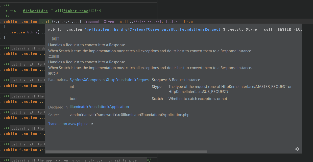313x162 pixels.
Task: Click the external link arrow after www.php.net
Action: [x=92, y=124]
